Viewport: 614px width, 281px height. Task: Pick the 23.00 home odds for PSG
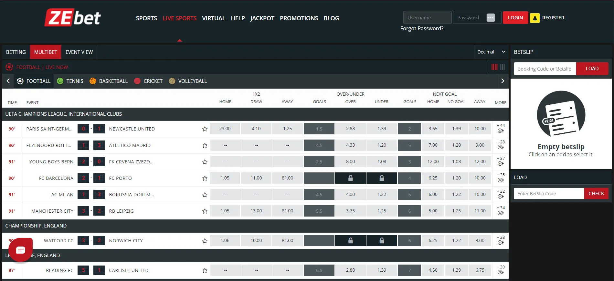[x=225, y=129]
